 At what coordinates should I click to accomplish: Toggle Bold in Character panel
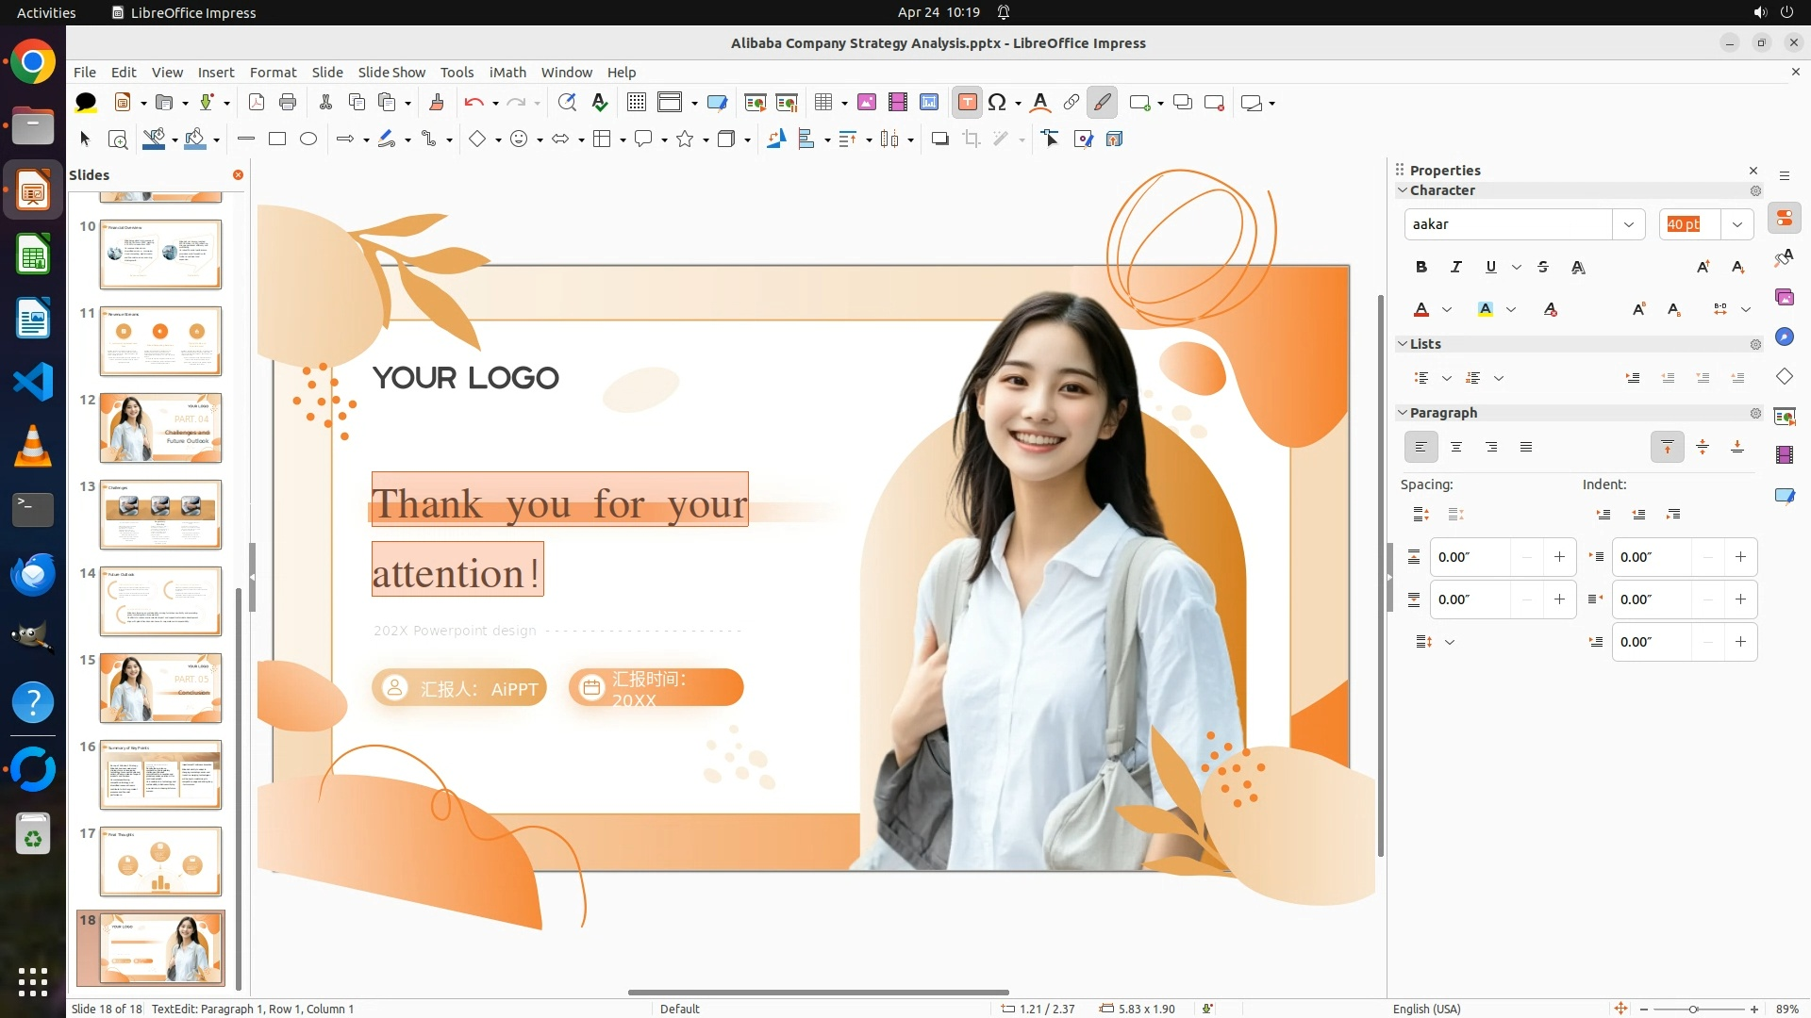coord(1421,268)
